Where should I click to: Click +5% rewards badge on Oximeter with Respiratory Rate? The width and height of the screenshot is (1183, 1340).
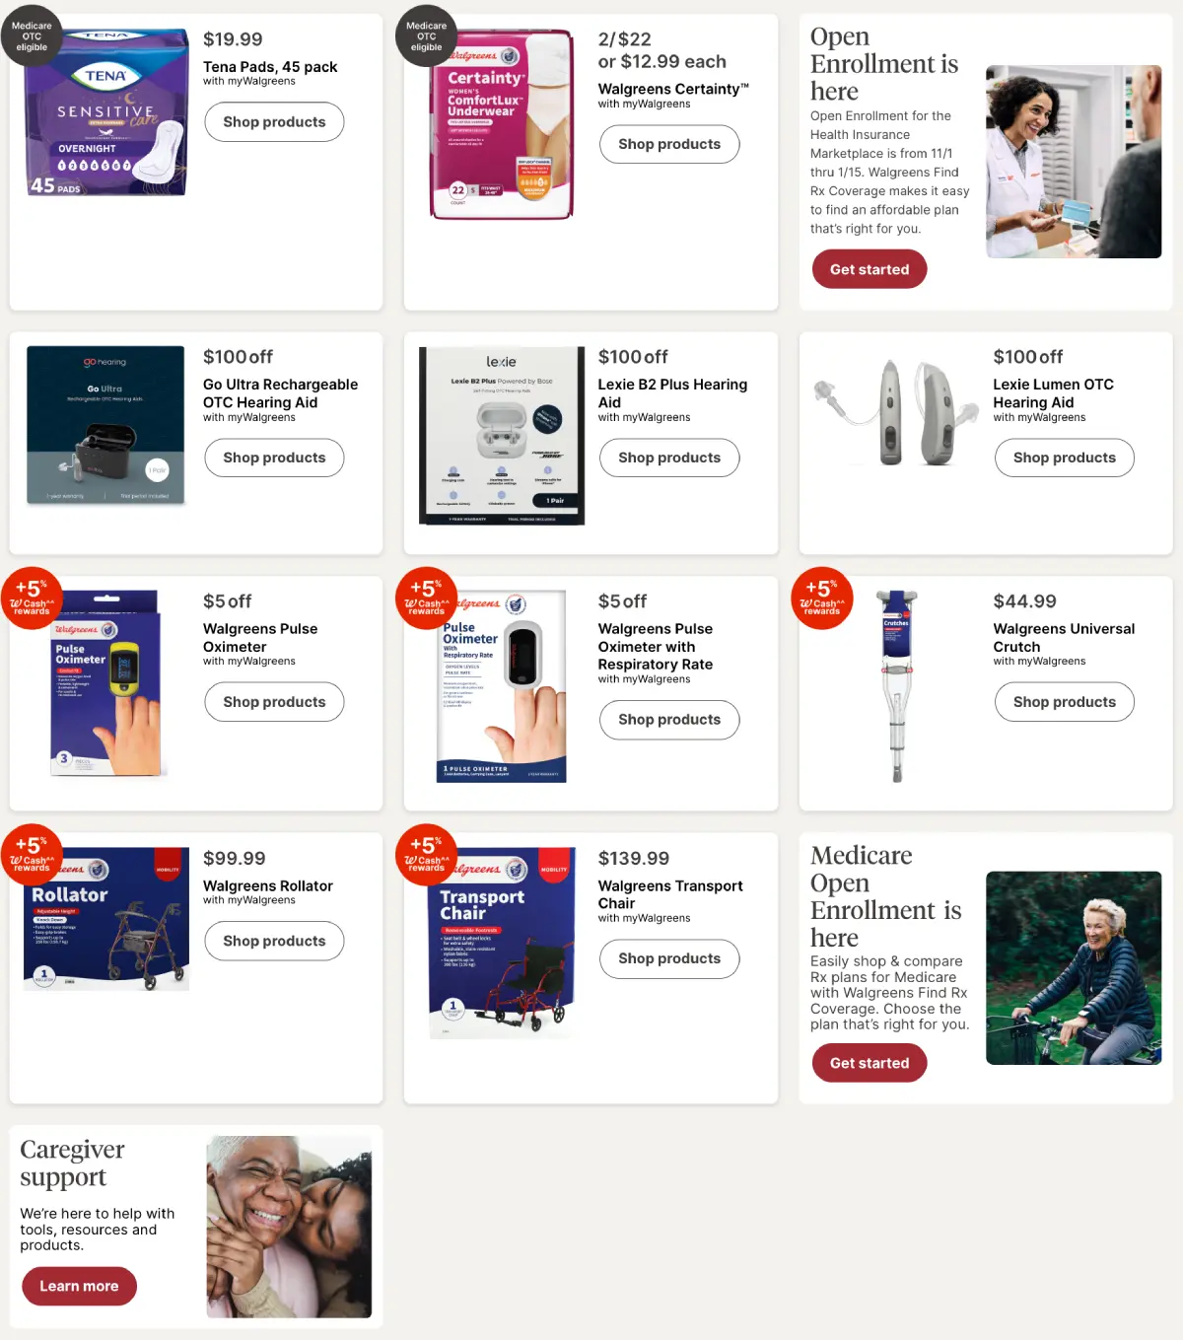pyautogui.click(x=426, y=598)
